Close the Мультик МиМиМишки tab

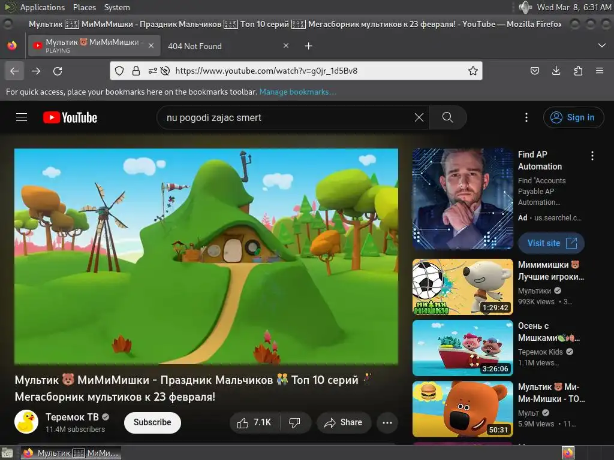click(151, 46)
